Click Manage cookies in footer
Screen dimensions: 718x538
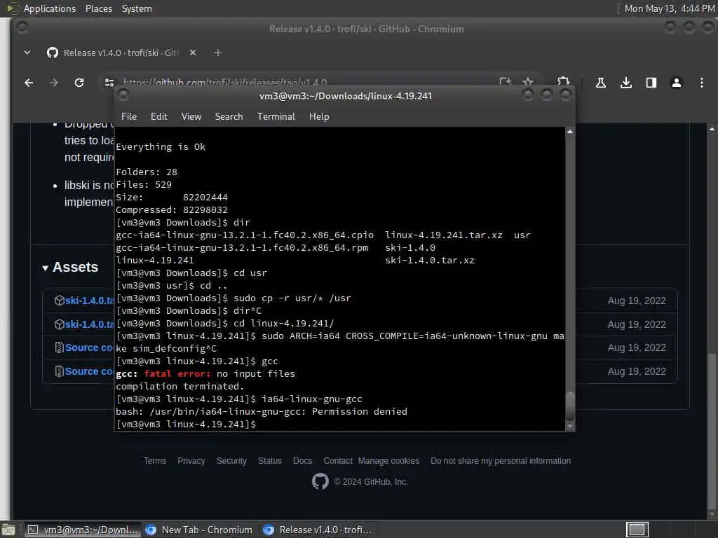pyautogui.click(x=388, y=461)
